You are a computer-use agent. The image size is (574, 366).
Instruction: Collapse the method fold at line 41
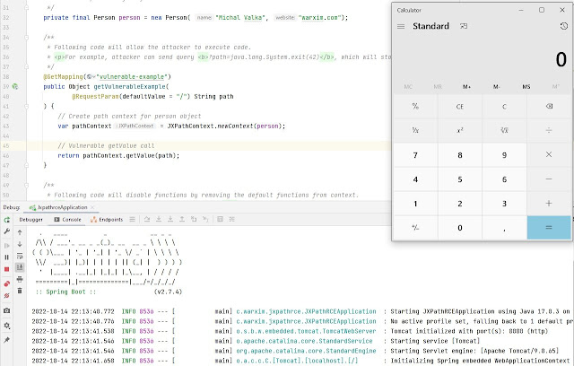26,107
